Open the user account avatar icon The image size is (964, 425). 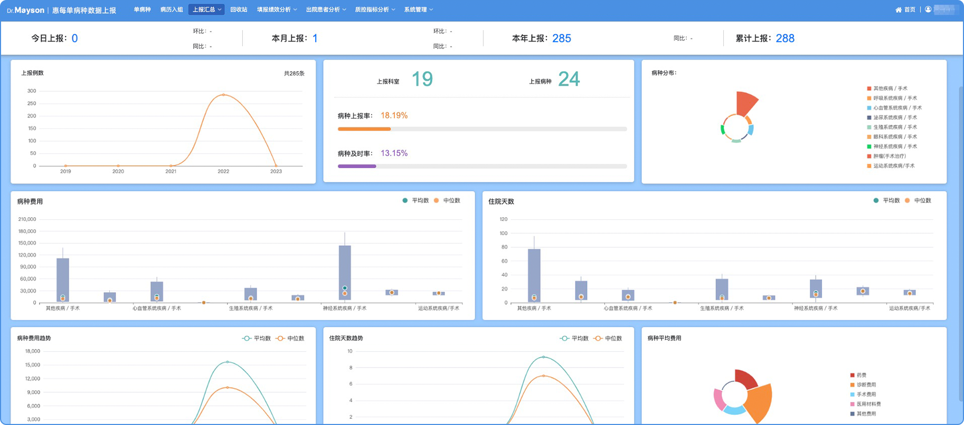point(928,9)
